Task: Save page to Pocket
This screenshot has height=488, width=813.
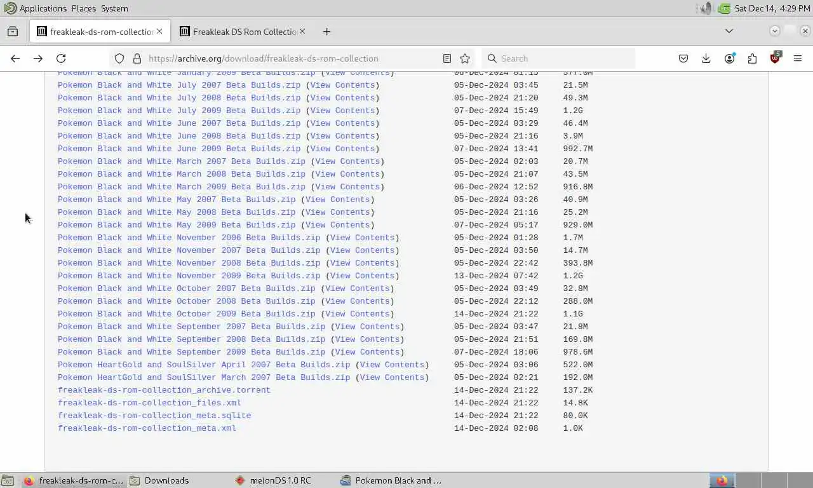Action: coord(683,58)
